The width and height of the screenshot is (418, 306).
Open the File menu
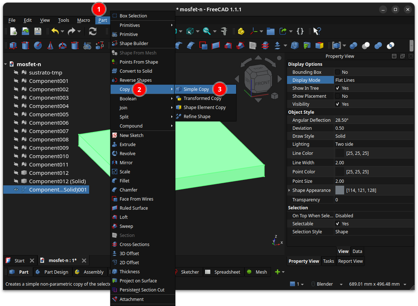pyautogui.click(x=12, y=20)
